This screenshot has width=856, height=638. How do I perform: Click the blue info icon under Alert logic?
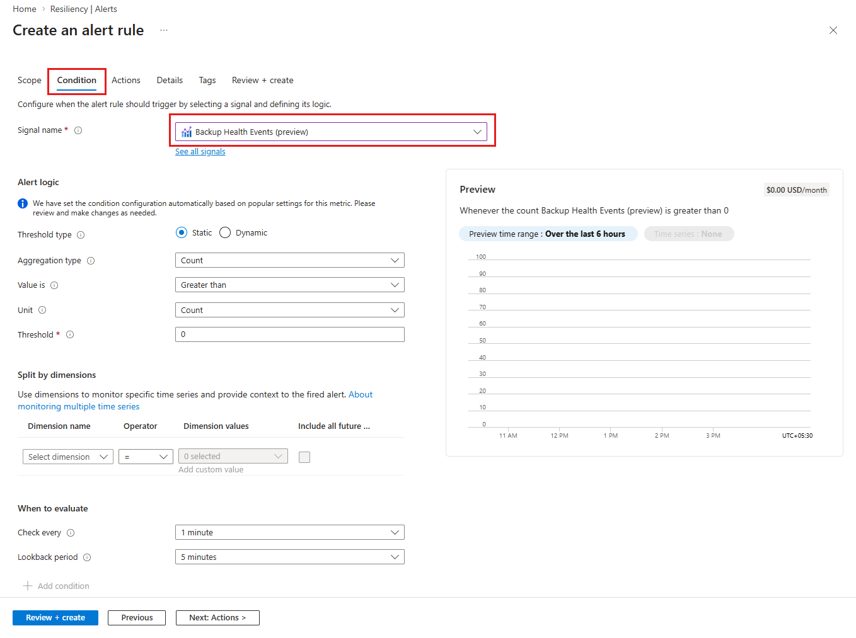point(23,203)
